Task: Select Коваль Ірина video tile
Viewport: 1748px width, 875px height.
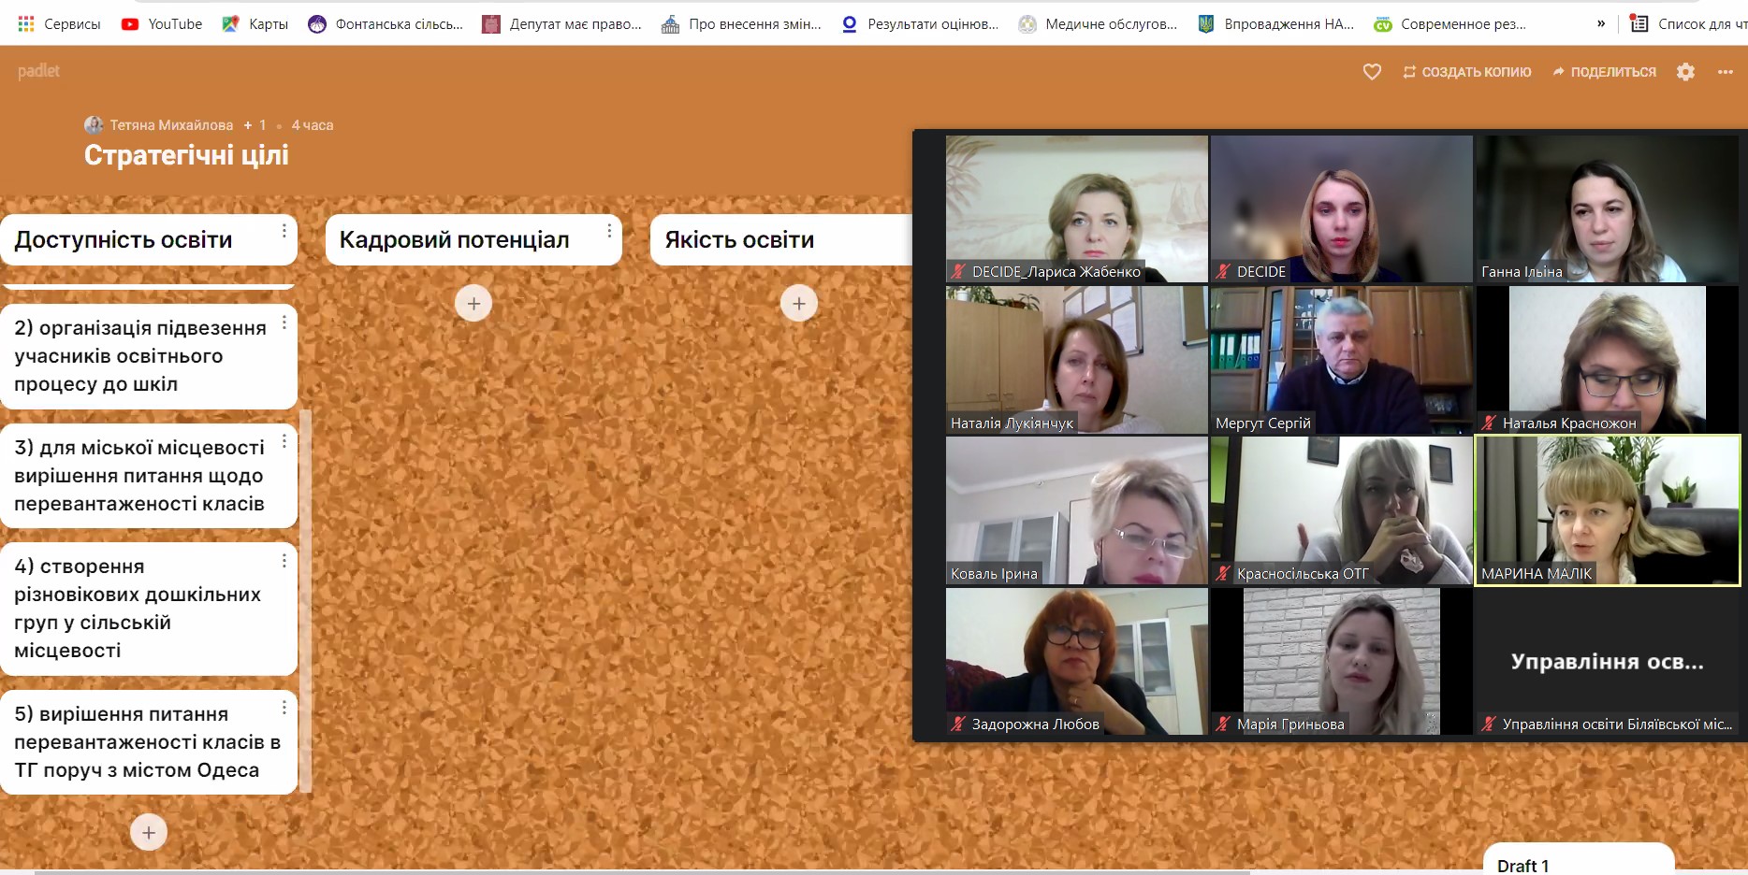Action: click(1077, 510)
